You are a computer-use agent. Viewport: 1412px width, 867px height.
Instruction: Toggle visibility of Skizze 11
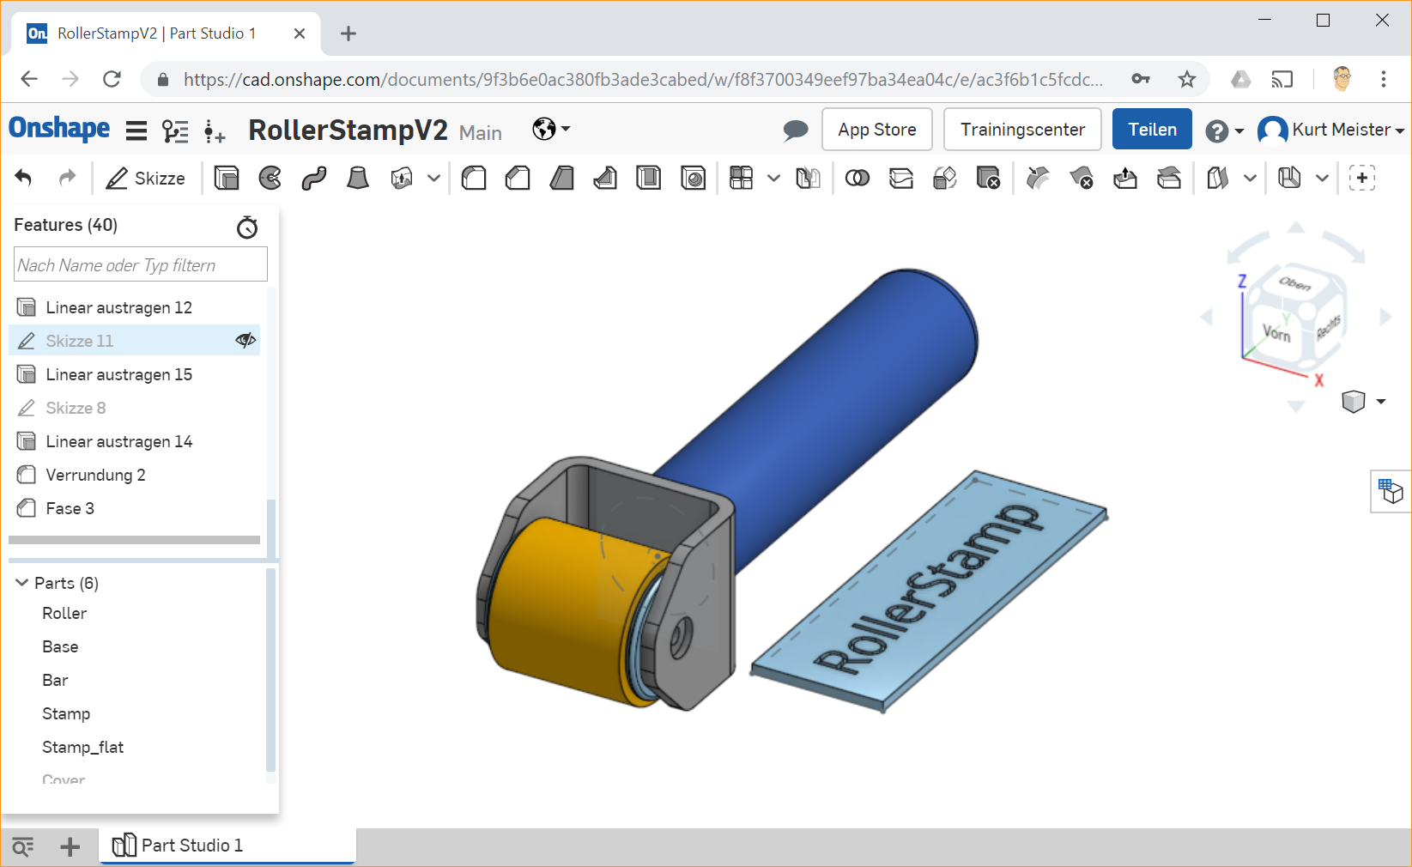(245, 340)
